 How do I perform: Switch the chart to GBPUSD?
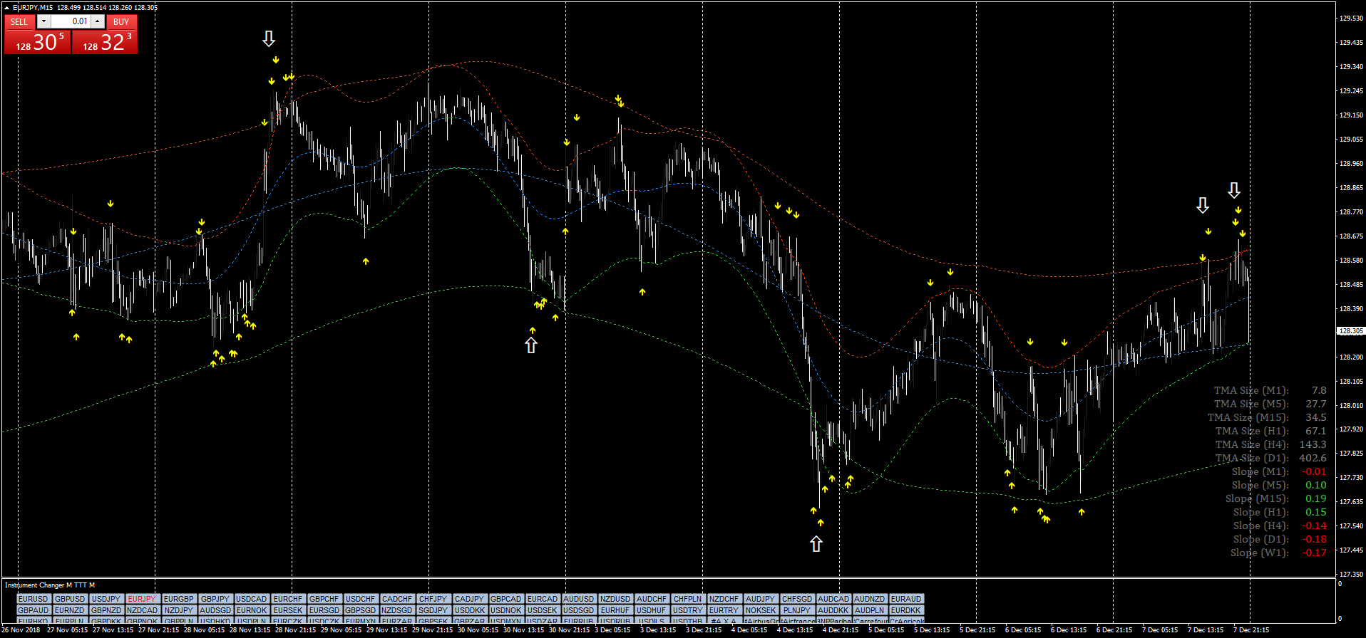point(70,599)
